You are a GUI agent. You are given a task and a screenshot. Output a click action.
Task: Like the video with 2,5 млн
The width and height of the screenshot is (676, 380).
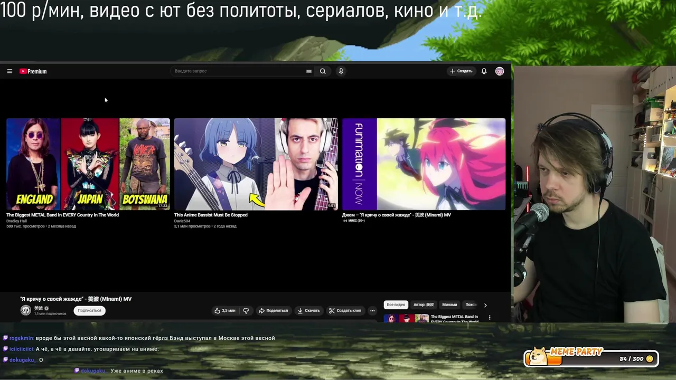[x=225, y=310]
